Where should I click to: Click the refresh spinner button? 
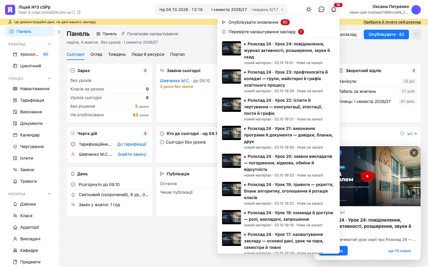[416, 34]
